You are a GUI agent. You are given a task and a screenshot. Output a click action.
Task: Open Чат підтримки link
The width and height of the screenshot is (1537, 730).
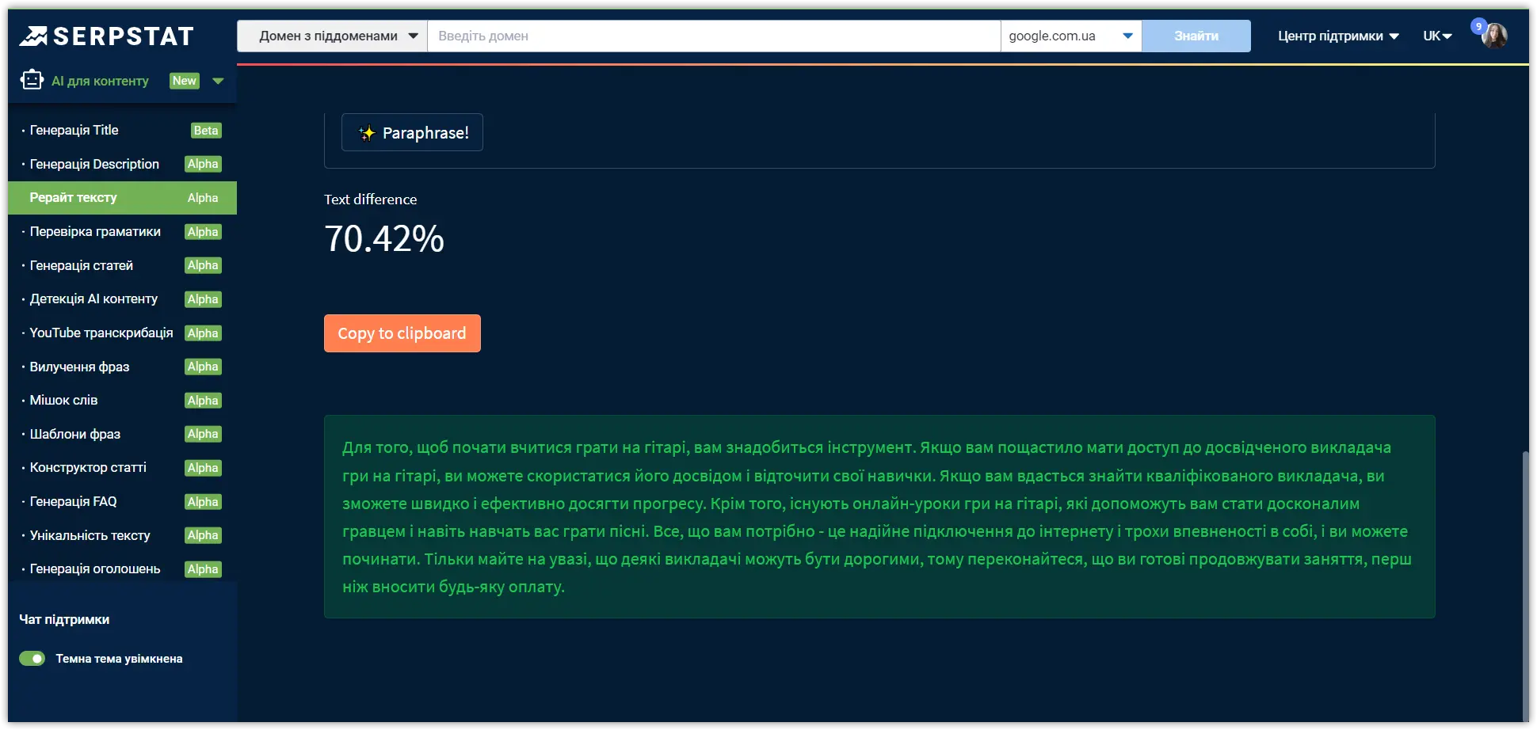64,619
